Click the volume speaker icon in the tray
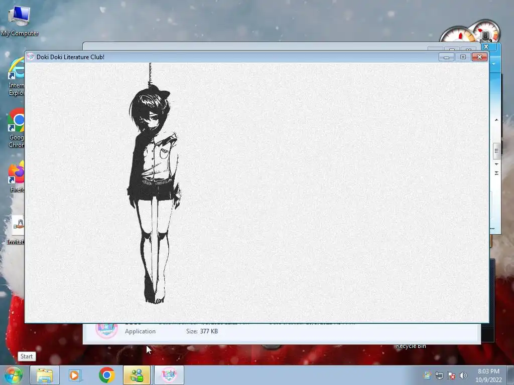Image resolution: width=514 pixels, height=385 pixels. [463, 375]
